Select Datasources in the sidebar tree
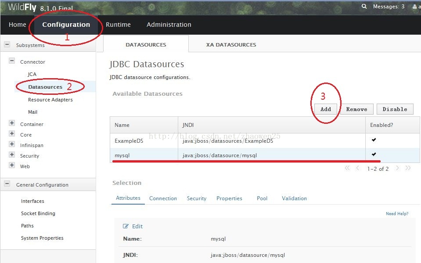Viewport: 421px width, 263px height. tap(45, 87)
